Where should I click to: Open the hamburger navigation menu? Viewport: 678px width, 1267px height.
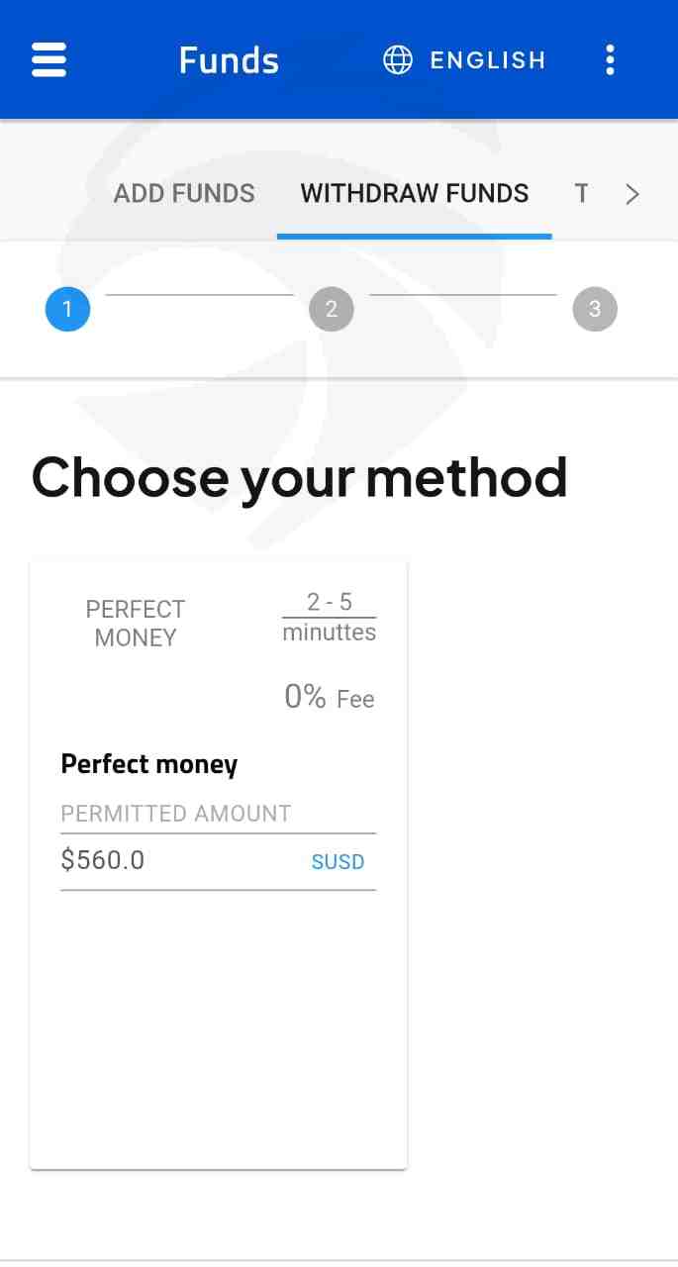tap(48, 59)
